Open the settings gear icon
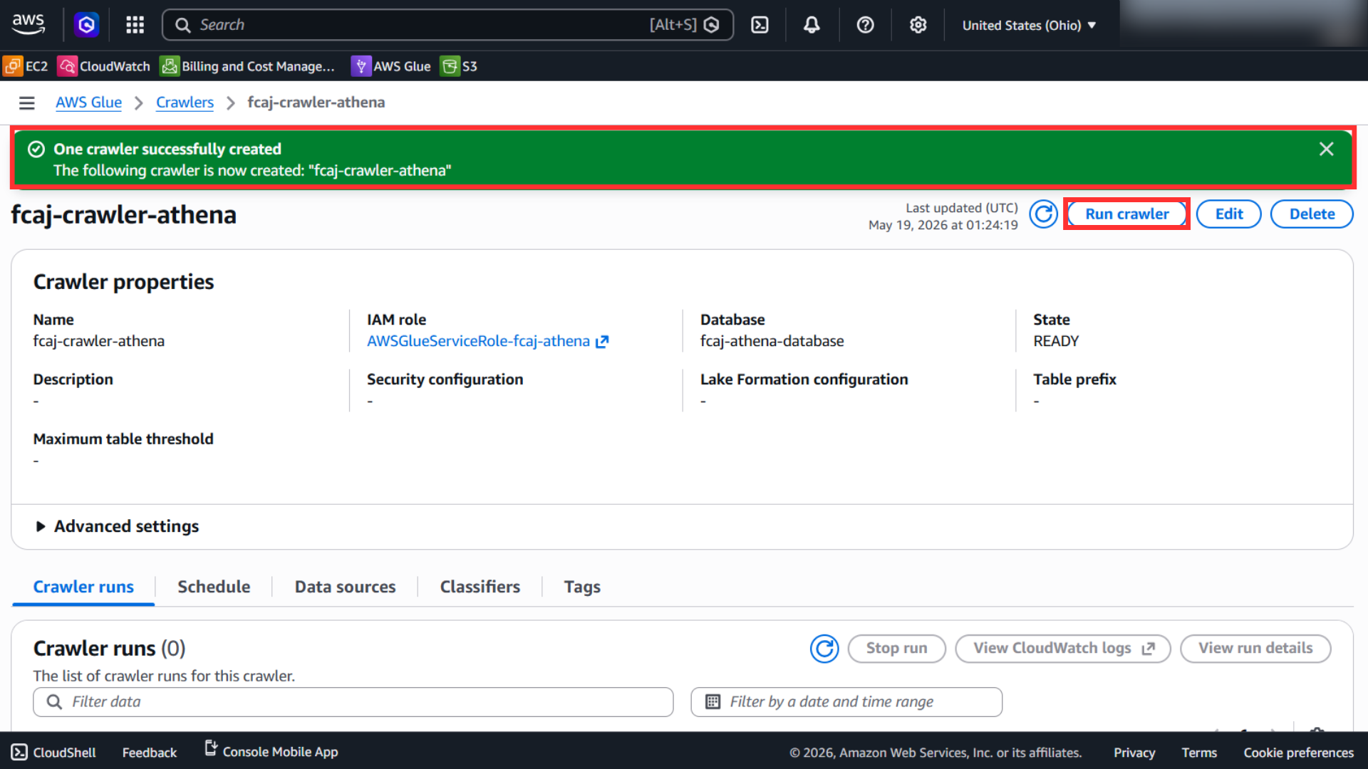Viewport: 1368px width, 769px height. (x=918, y=25)
